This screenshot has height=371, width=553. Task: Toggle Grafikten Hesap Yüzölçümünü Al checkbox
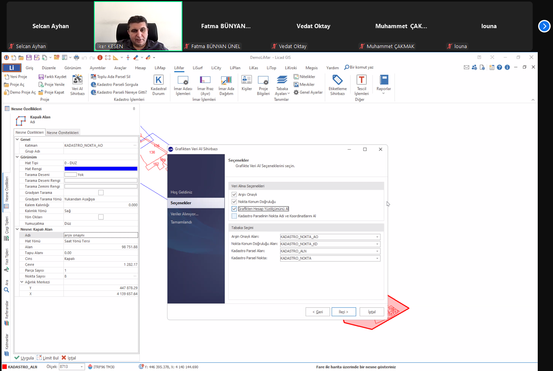pos(234,209)
